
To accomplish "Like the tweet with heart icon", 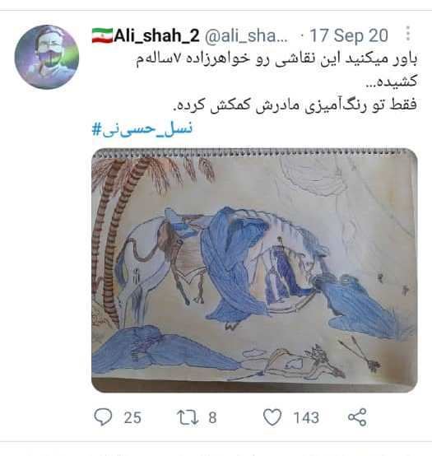I will [x=272, y=417].
